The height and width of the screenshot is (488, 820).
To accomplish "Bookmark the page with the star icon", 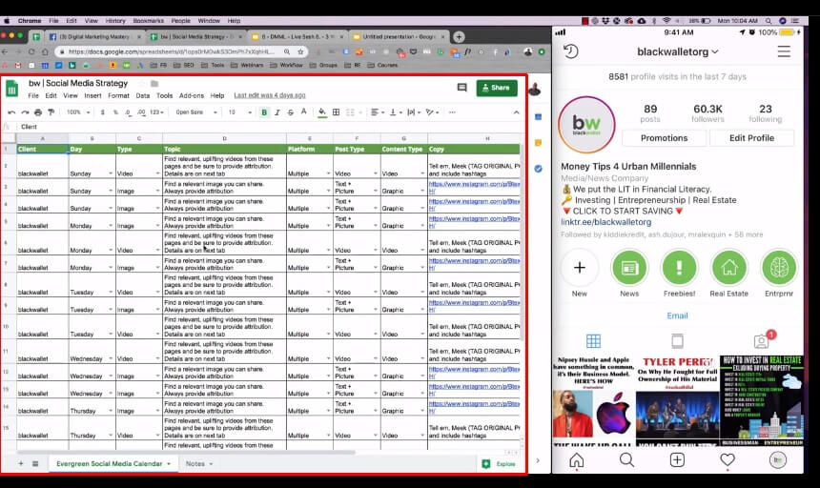I will coord(300,51).
